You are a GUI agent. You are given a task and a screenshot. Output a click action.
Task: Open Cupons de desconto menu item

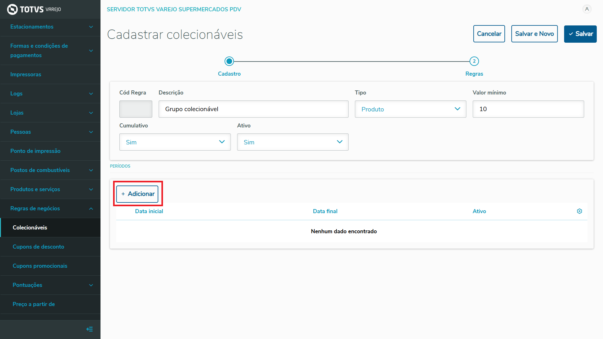click(38, 247)
